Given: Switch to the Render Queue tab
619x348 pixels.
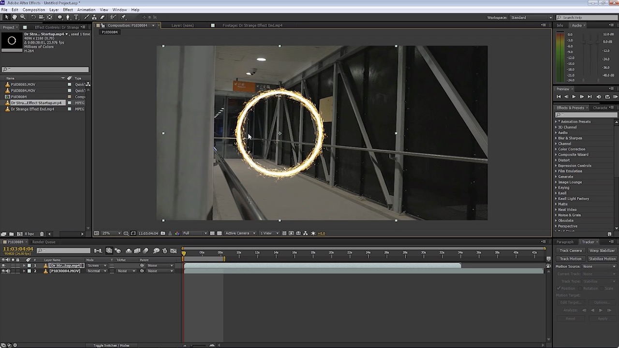Looking at the screenshot, I should coord(44,242).
